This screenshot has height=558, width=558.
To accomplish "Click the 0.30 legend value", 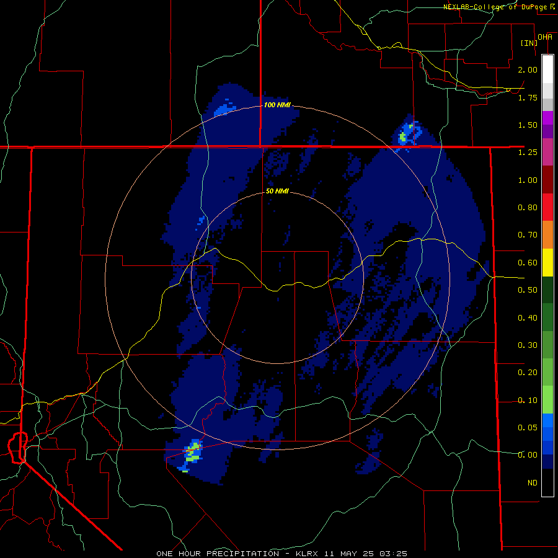I will [x=528, y=345].
